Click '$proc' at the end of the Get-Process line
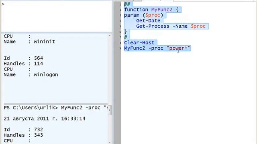The width and height of the screenshot is (257, 144). 198,26
